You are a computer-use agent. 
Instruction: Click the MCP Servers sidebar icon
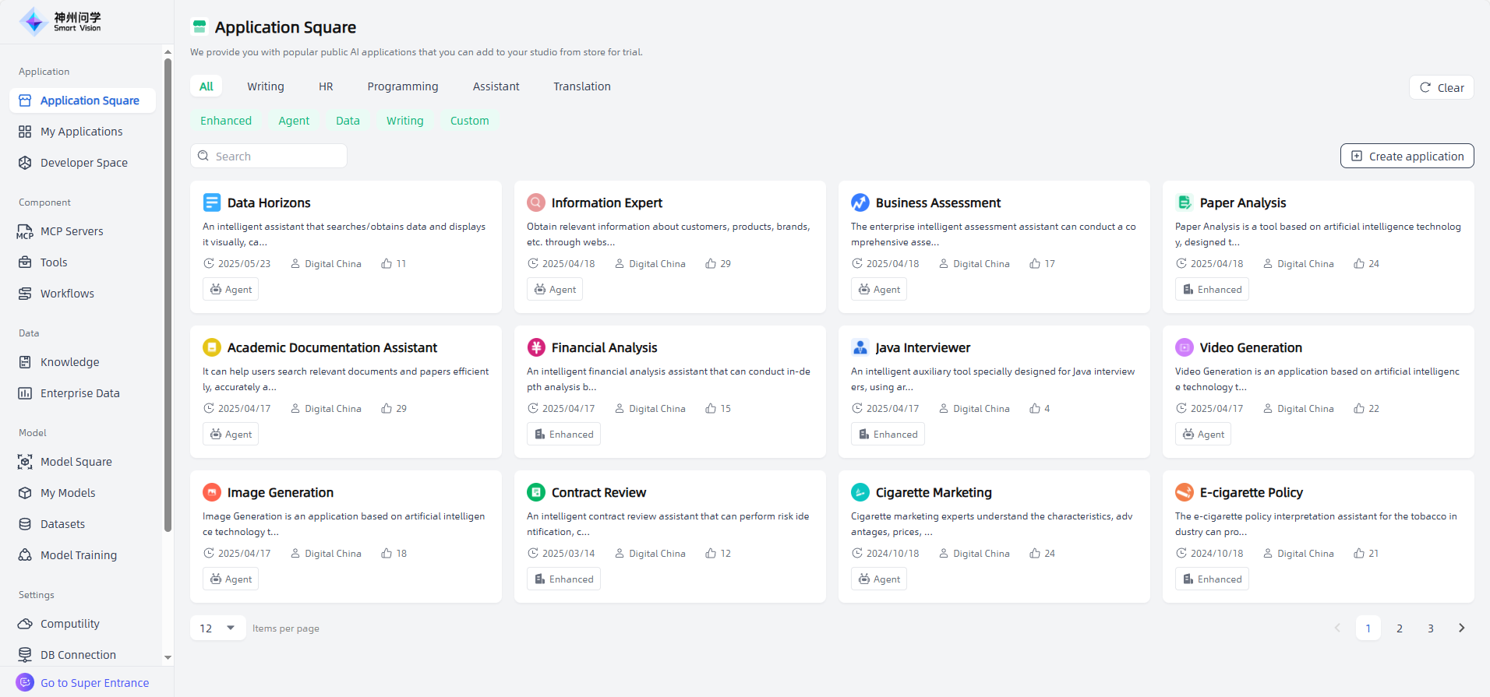[x=25, y=232]
